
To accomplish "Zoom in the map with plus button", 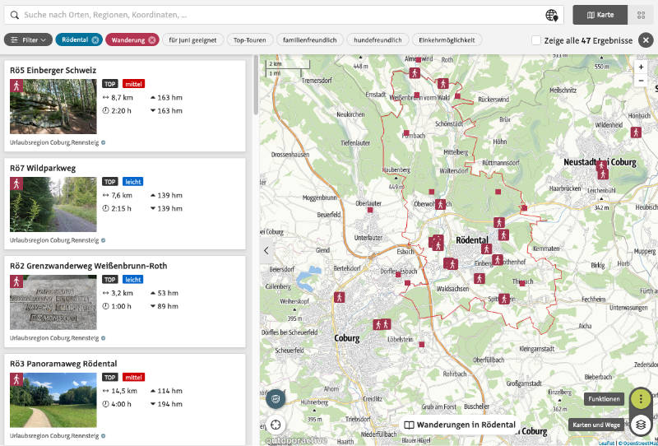I will [641, 66].
